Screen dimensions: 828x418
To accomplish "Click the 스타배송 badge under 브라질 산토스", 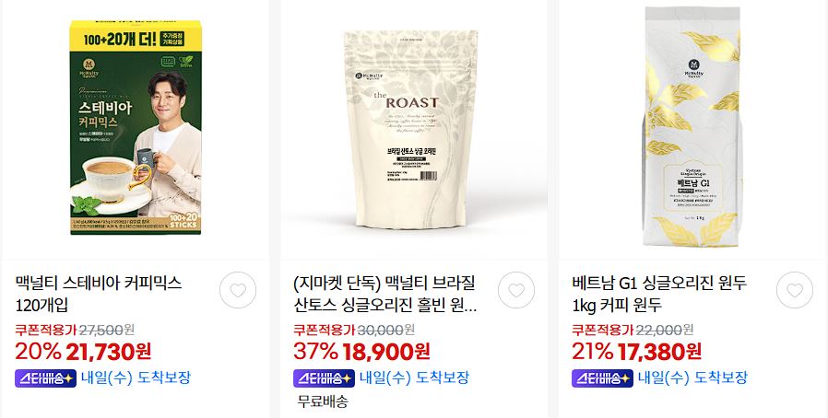I will click(325, 378).
